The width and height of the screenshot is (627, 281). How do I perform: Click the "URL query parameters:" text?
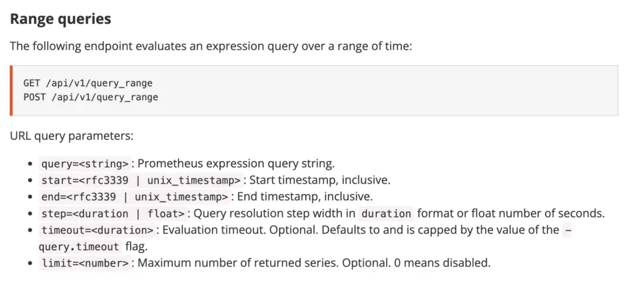click(71, 136)
